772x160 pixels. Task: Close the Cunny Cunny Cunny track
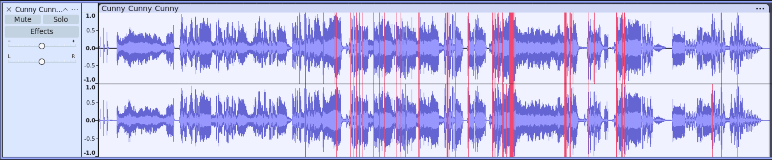[9, 10]
